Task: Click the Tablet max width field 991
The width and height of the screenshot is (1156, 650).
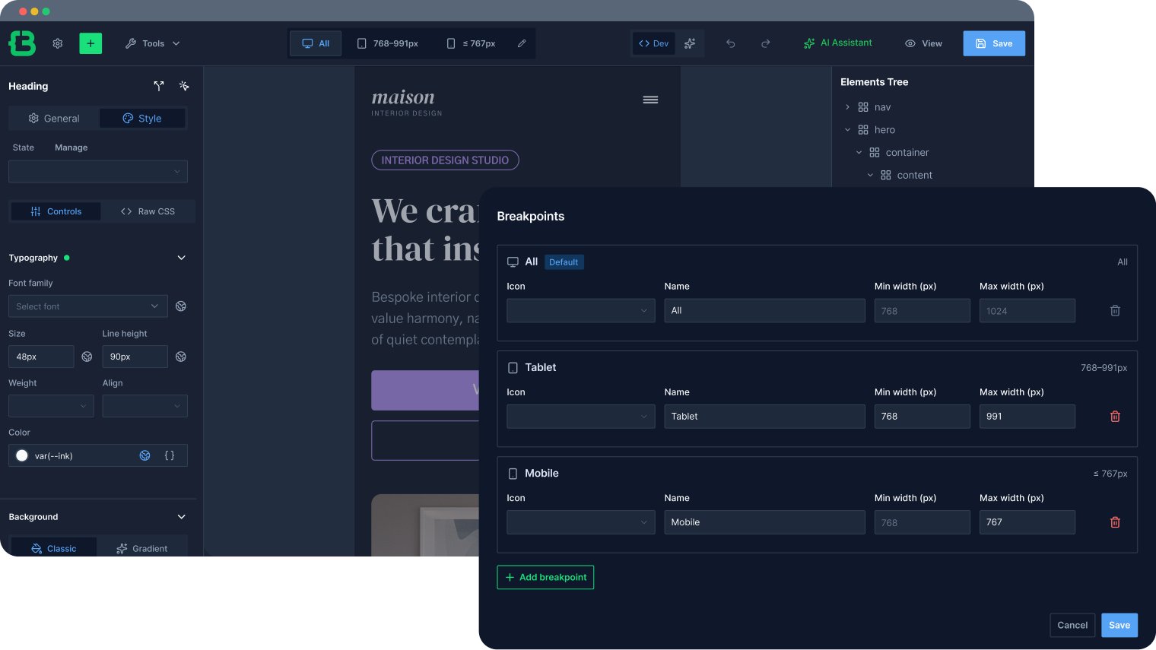Action: pos(1027,417)
